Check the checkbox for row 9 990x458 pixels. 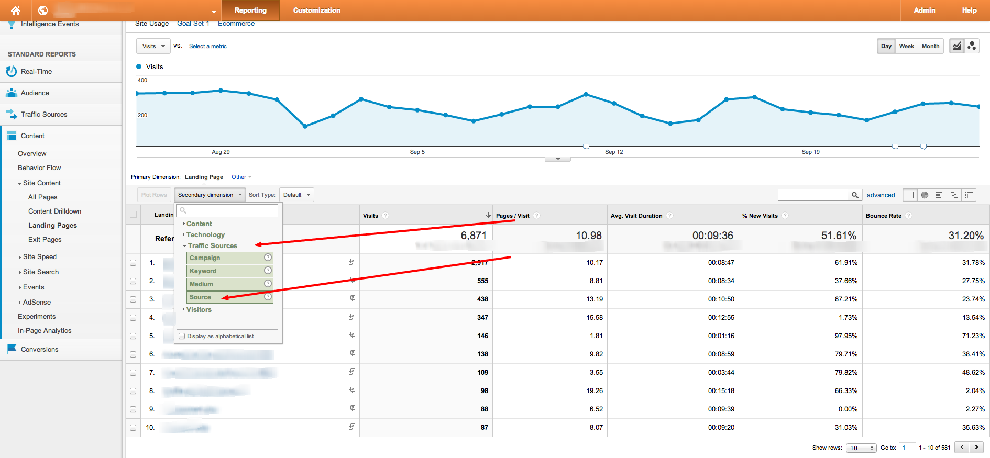(133, 409)
